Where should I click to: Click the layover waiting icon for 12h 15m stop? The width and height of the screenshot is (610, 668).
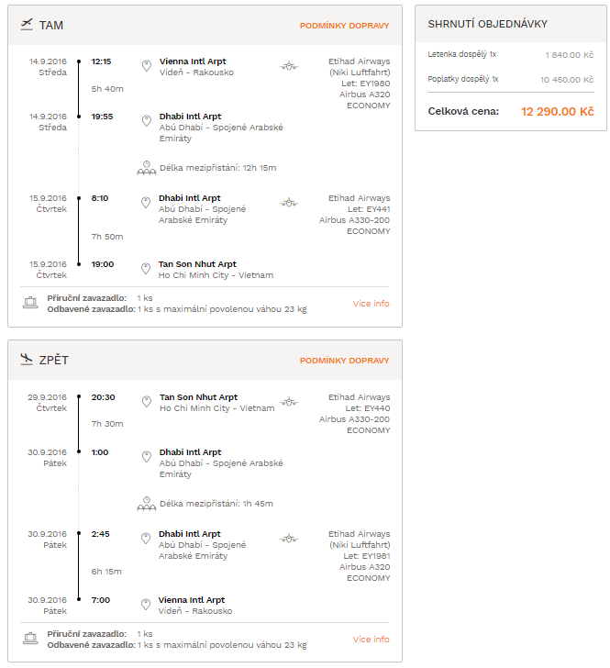pyautogui.click(x=146, y=168)
